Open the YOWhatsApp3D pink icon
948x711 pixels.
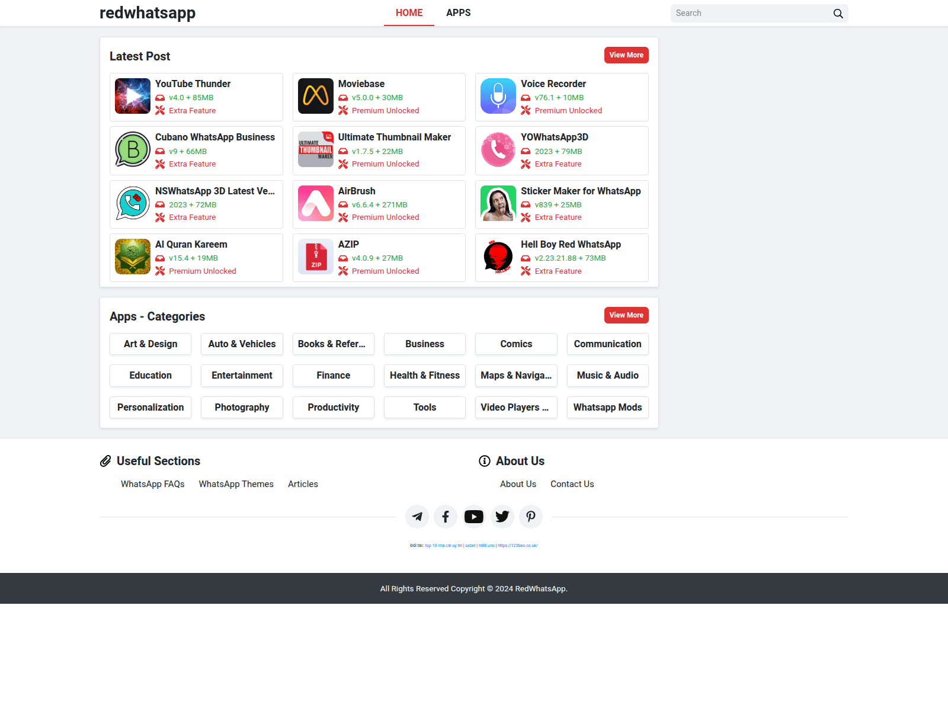pos(498,149)
